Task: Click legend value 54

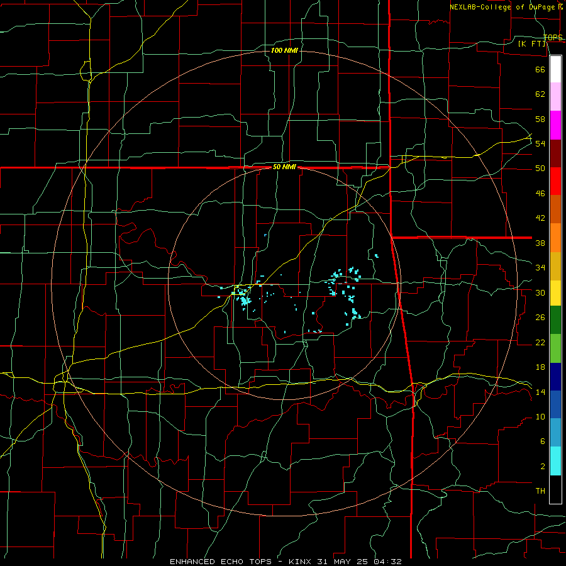Action: [540, 143]
